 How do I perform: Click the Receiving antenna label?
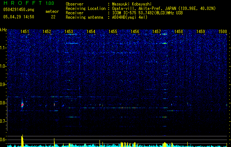tap(84, 17)
